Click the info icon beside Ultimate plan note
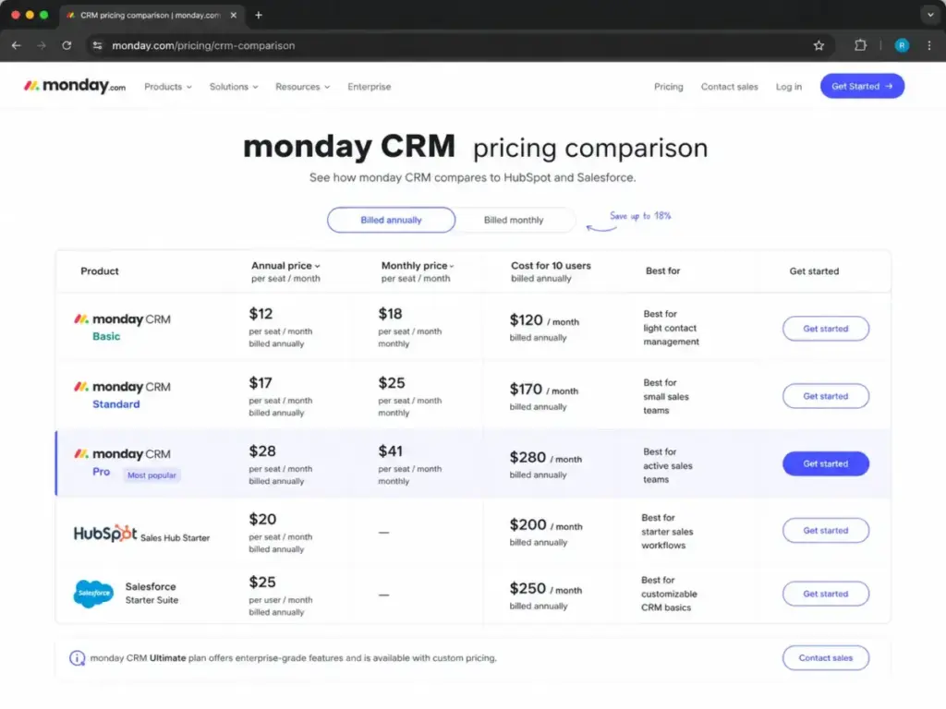 click(78, 657)
